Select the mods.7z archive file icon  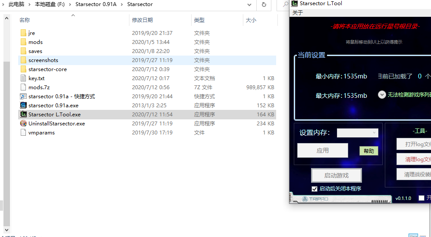click(23, 87)
